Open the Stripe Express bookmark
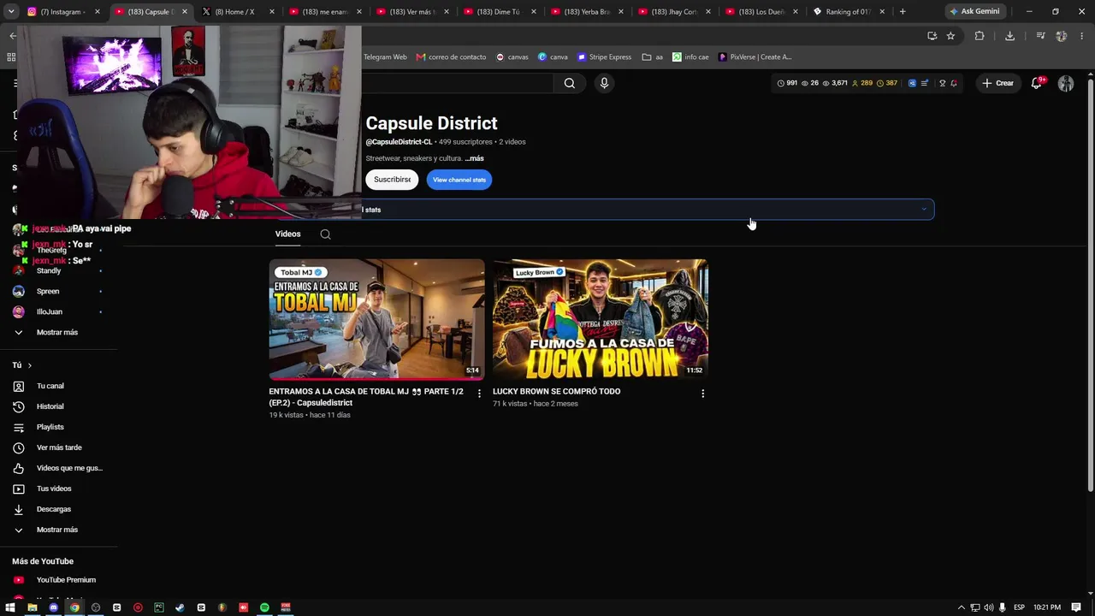Viewport: 1095px width, 616px height. click(605, 57)
